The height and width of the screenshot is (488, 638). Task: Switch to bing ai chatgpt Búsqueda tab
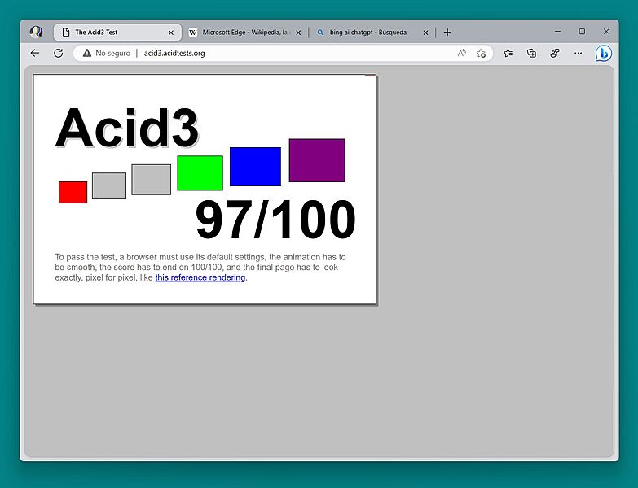click(372, 33)
